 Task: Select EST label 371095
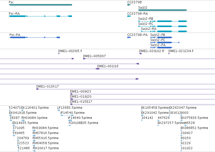pyautogui.click(x=18, y=128)
